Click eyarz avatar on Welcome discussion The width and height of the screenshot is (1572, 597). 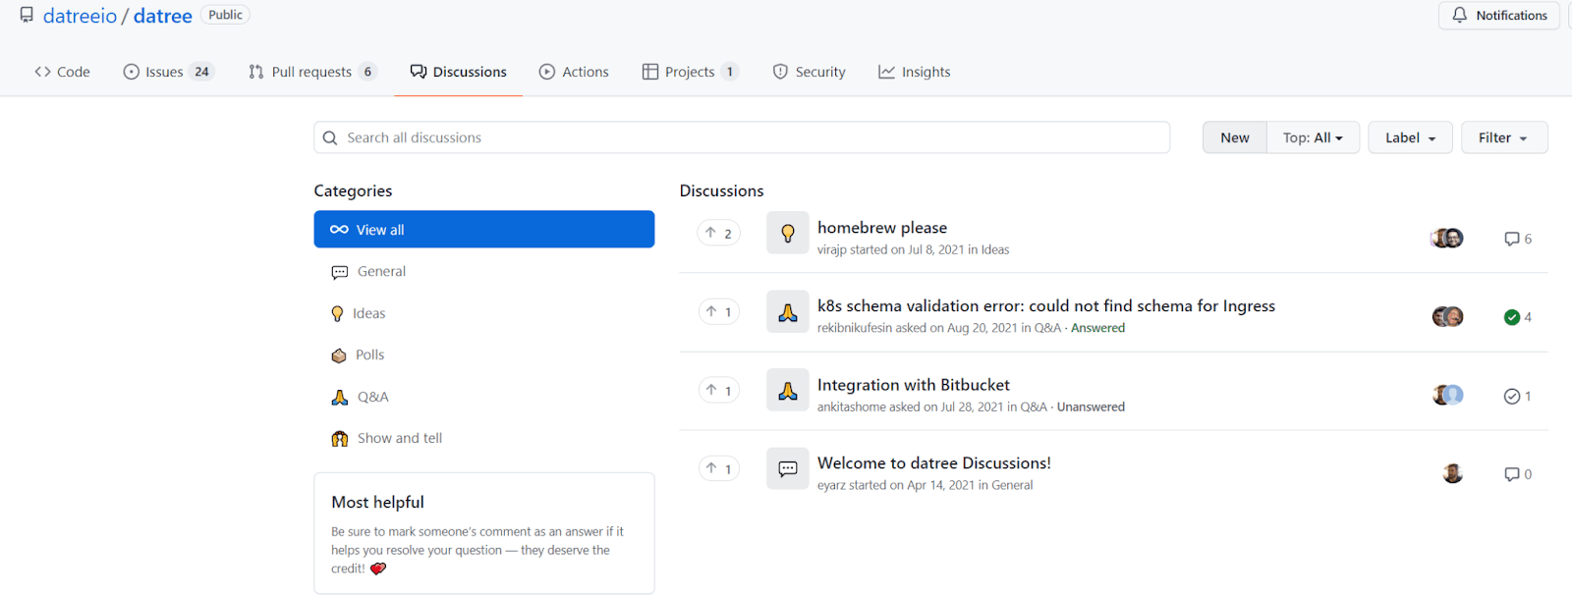pos(1452,473)
